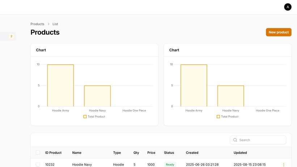297x167 pixels.
Task: Click the New product button
Action: 279,32
